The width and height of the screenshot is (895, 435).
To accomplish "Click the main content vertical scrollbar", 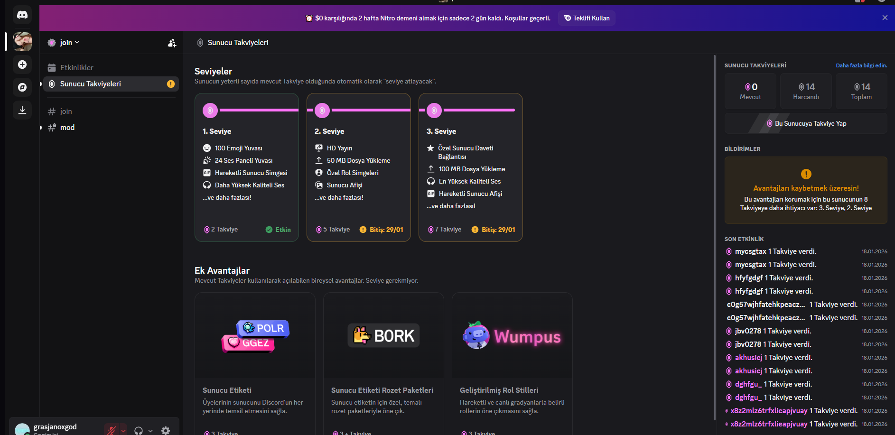I will 715,237.
